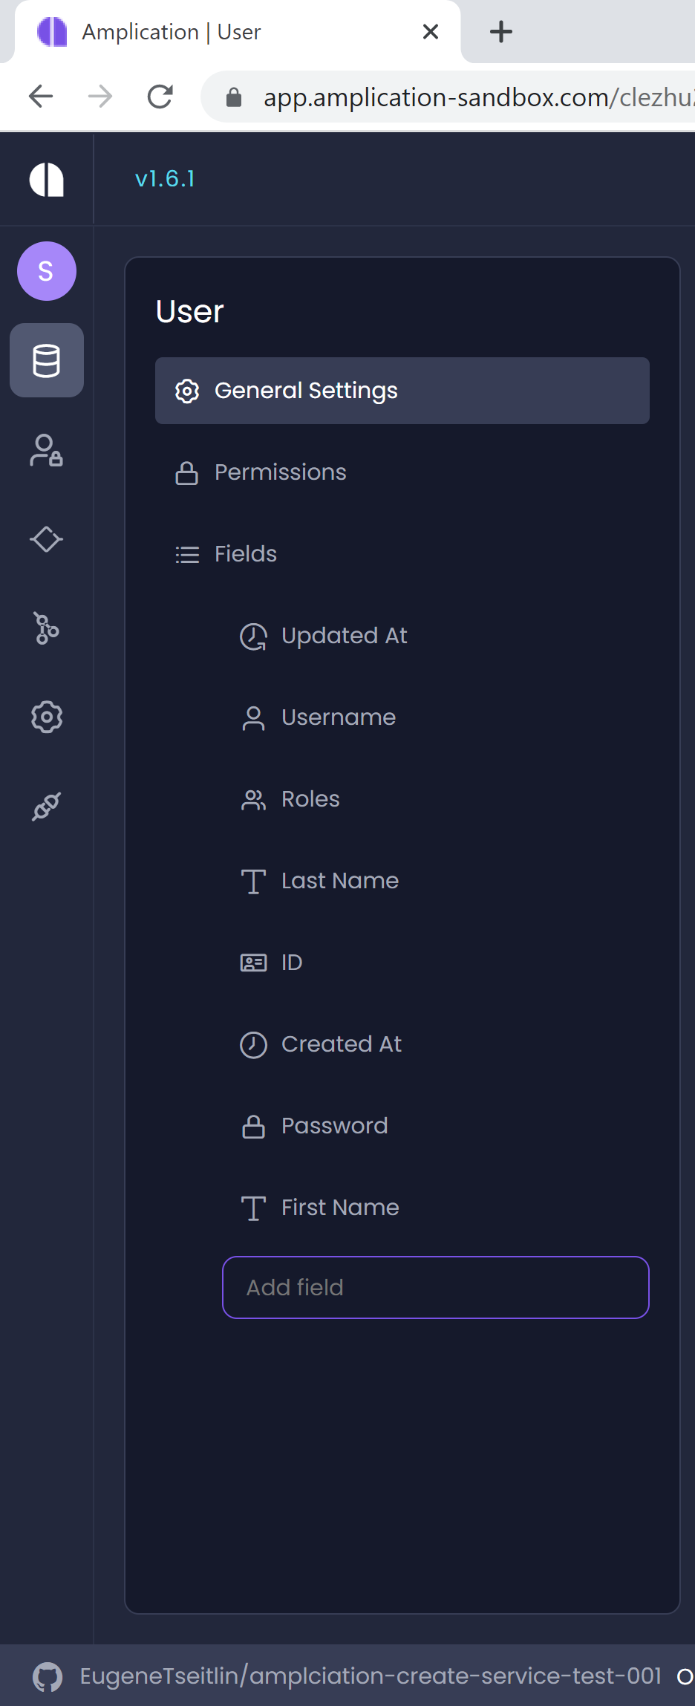The image size is (695, 1706).
Task: Reload the page with the refresh icon
Action: coord(160,96)
